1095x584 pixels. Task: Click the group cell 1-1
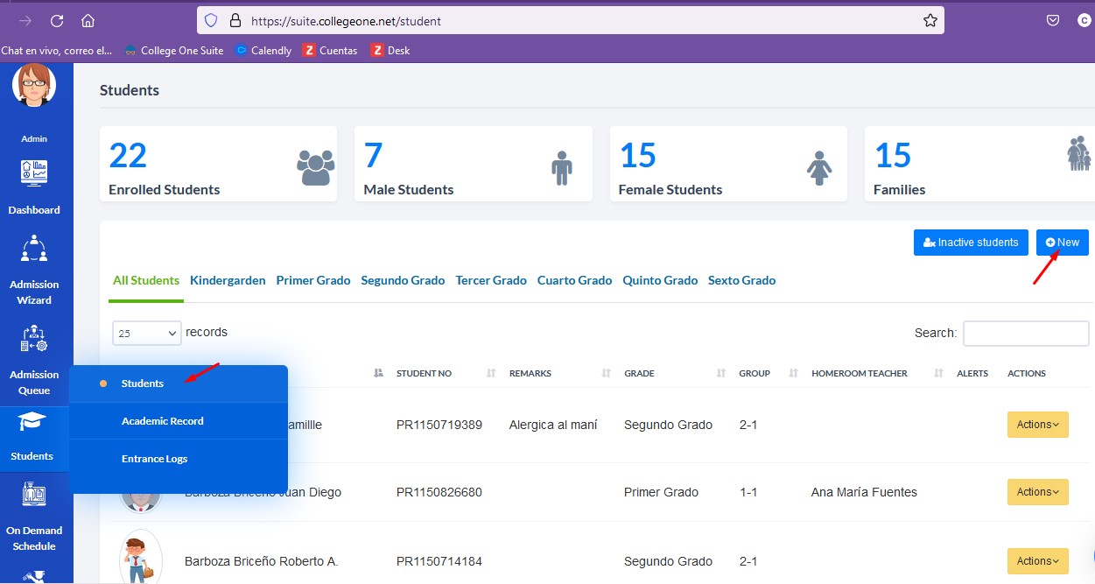(x=748, y=492)
